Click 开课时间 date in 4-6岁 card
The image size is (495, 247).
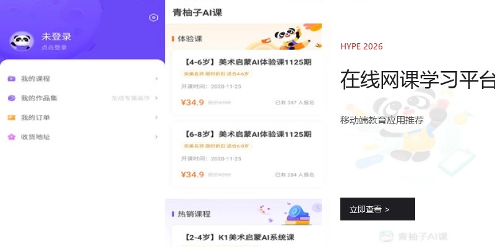pos(211,86)
